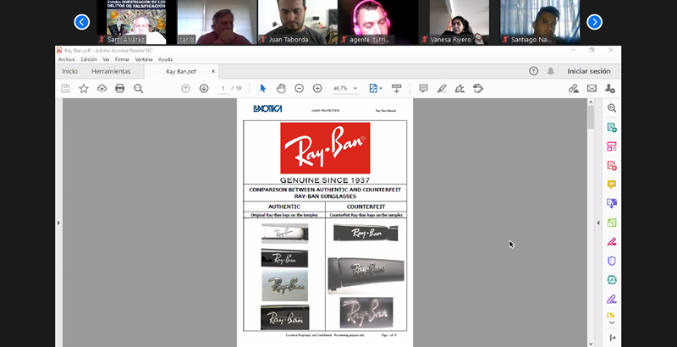
Task: Zoom out with the minus button
Action: tap(300, 89)
